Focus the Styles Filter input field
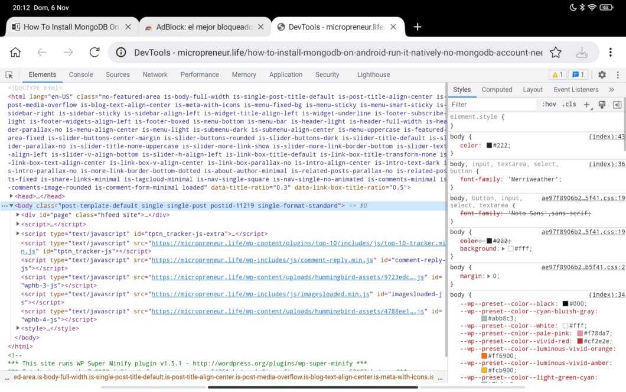 (x=490, y=105)
